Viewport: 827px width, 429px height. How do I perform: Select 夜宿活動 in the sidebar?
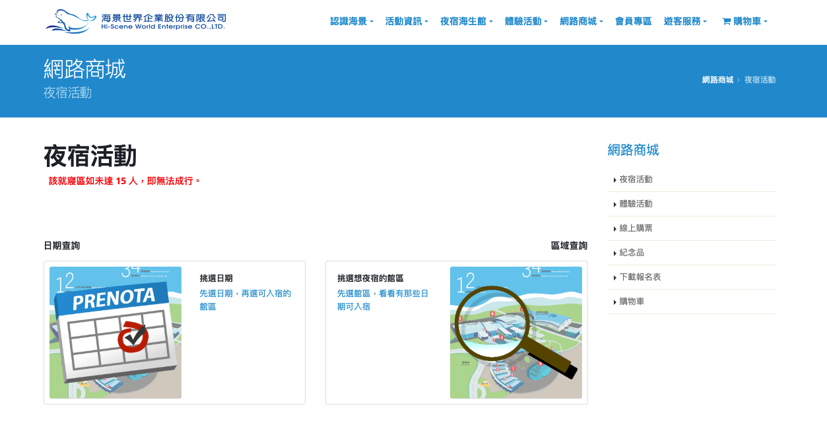coord(636,180)
